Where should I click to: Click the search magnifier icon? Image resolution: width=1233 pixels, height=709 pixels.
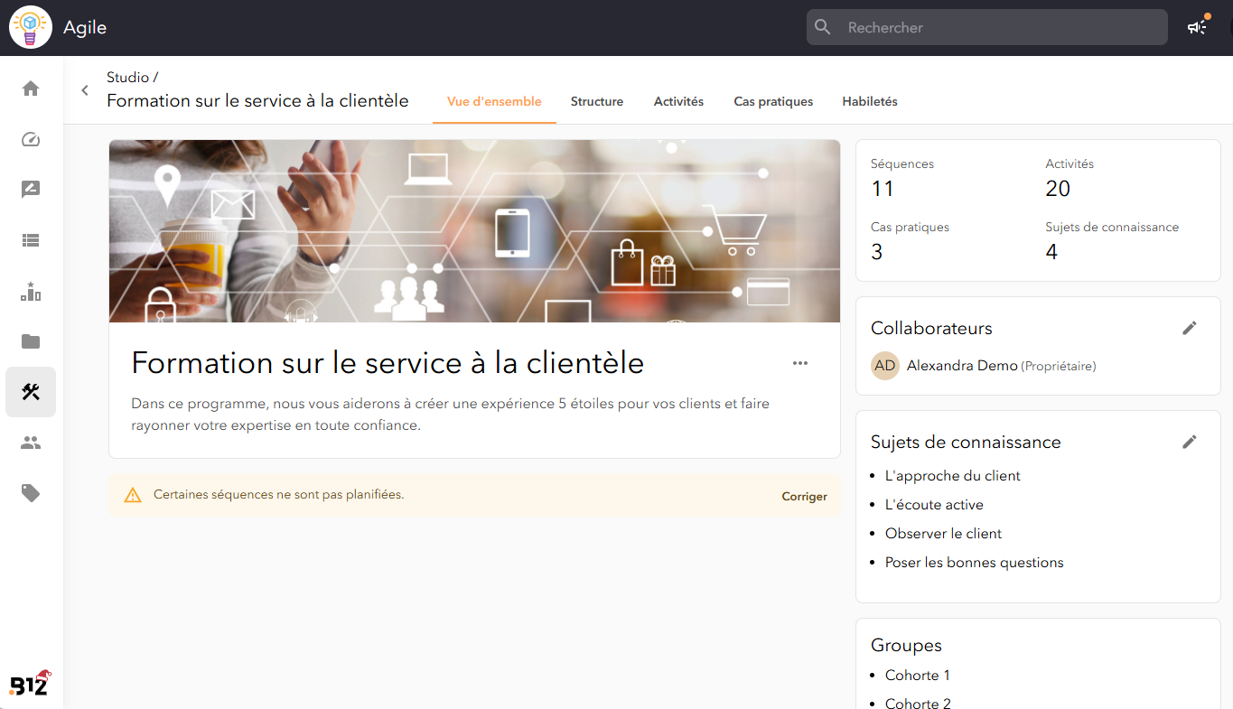tap(823, 27)
